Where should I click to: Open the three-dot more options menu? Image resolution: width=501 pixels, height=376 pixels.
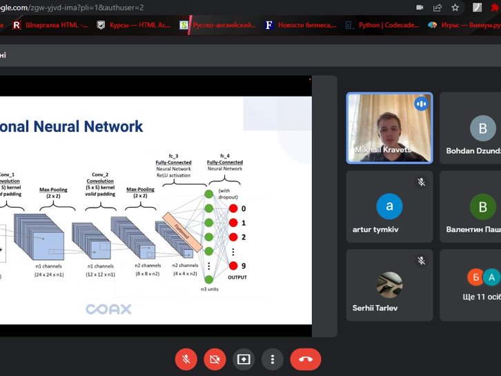[x=273, y=359]
